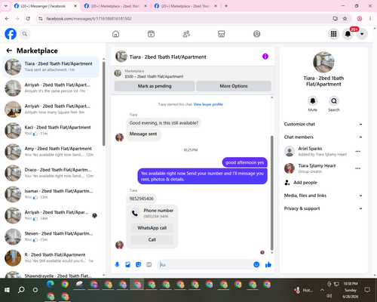
Task: Open the GIF picker icon
Action: [149, 264]
